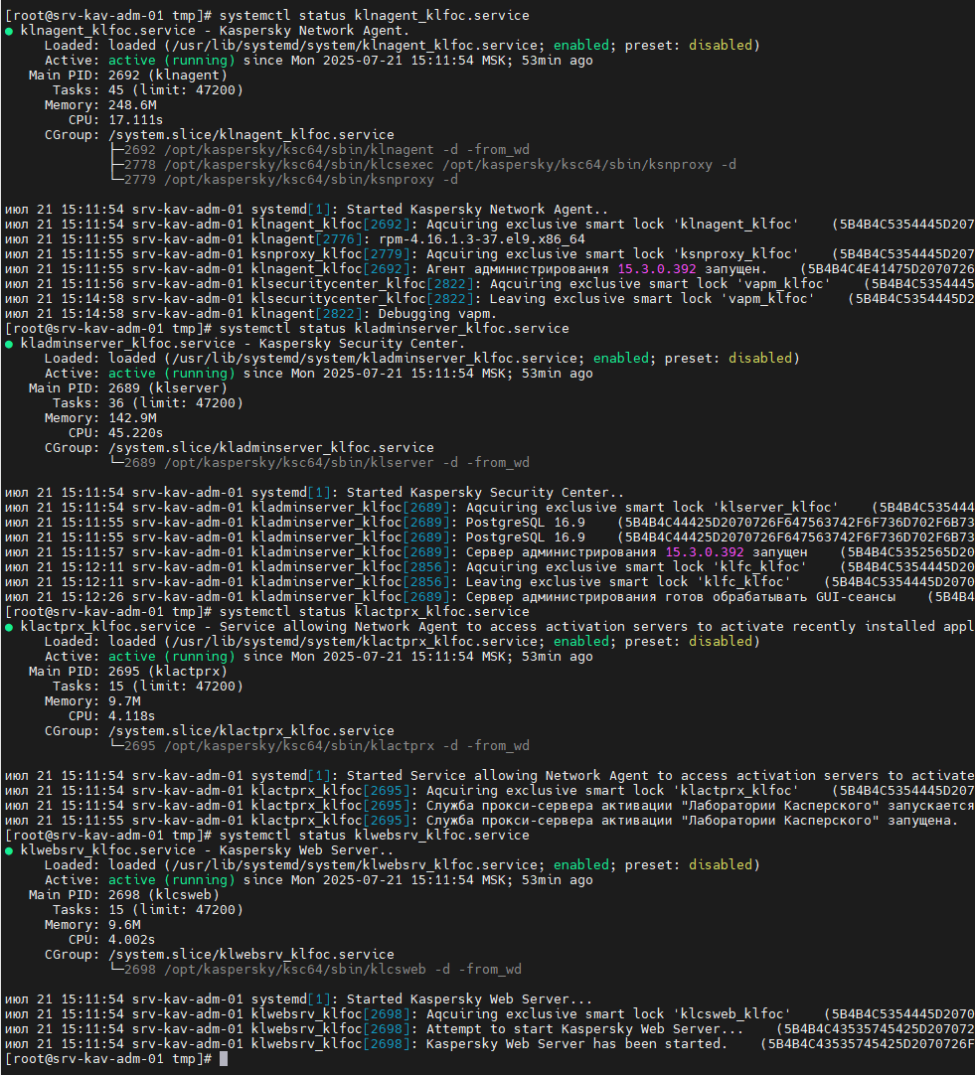Click the green status dot beside klactprx_klfoc.service
Viewport: 975px width, 1075px height.
[9, 627]
